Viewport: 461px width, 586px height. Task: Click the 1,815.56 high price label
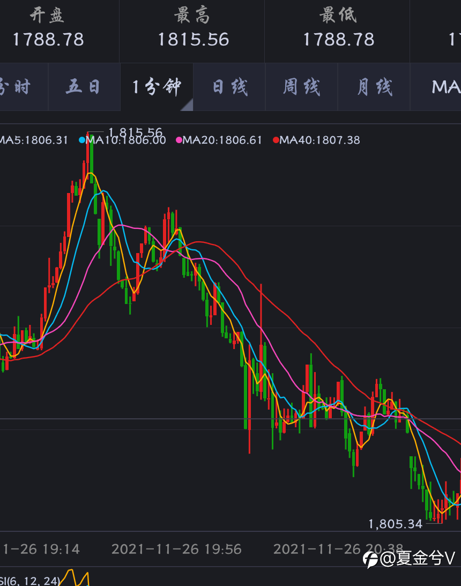click(135, 132)
